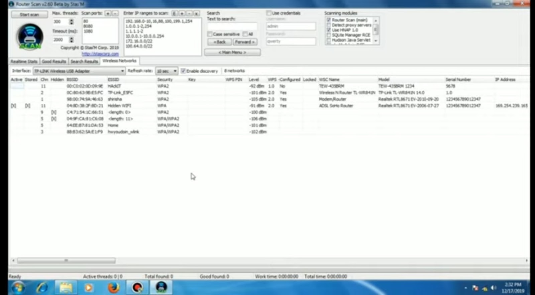Image resolution: width=535 pixels, height=295 pixels.
Task: Remove an IP range with the minus button
Action: coord(189,13)
